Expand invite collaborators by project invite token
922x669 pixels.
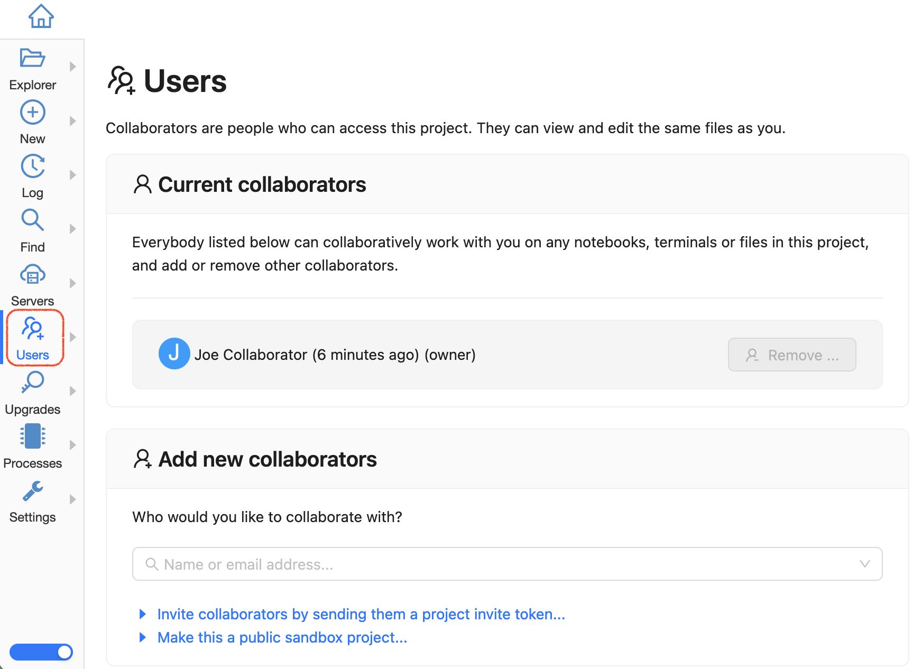pos(361,614)
